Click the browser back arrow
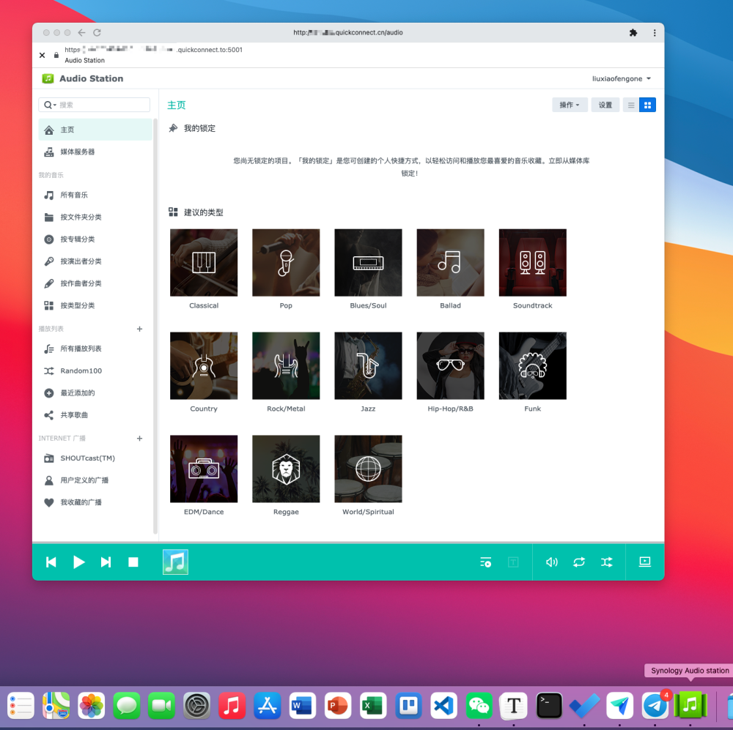The width and height of the screenshot is (733, 730). coord(82,33)
